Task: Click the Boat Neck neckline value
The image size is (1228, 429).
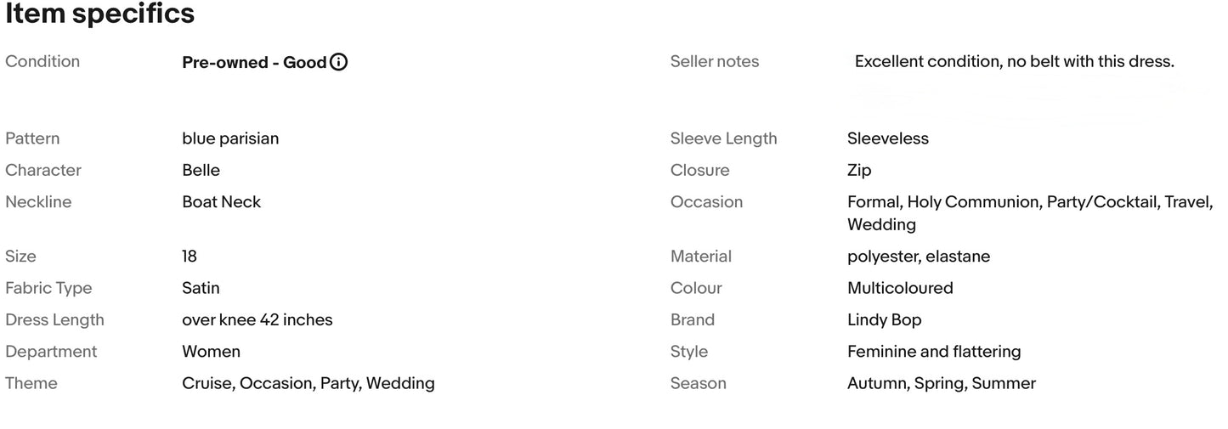Action: coord(221,202)
